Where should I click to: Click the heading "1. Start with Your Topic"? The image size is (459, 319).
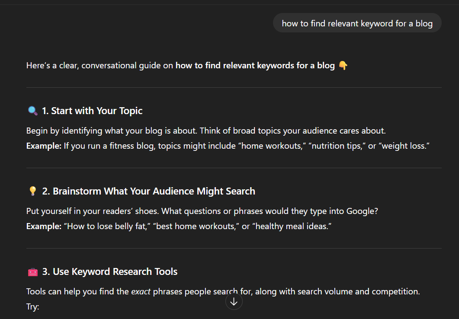coord(92,111)
